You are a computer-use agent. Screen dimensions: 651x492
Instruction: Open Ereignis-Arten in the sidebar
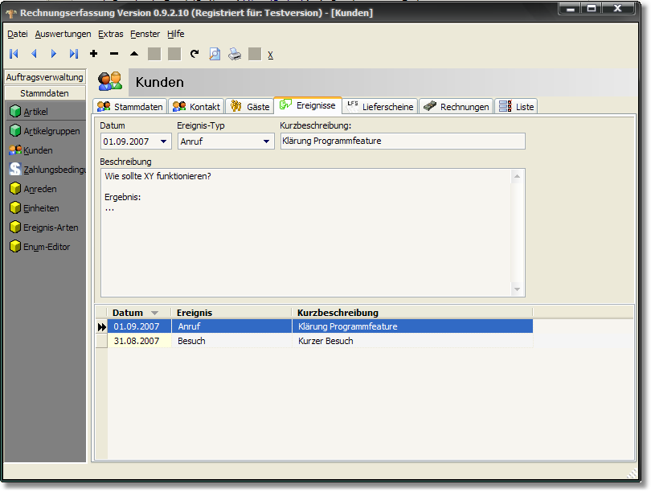coord(45,228)
